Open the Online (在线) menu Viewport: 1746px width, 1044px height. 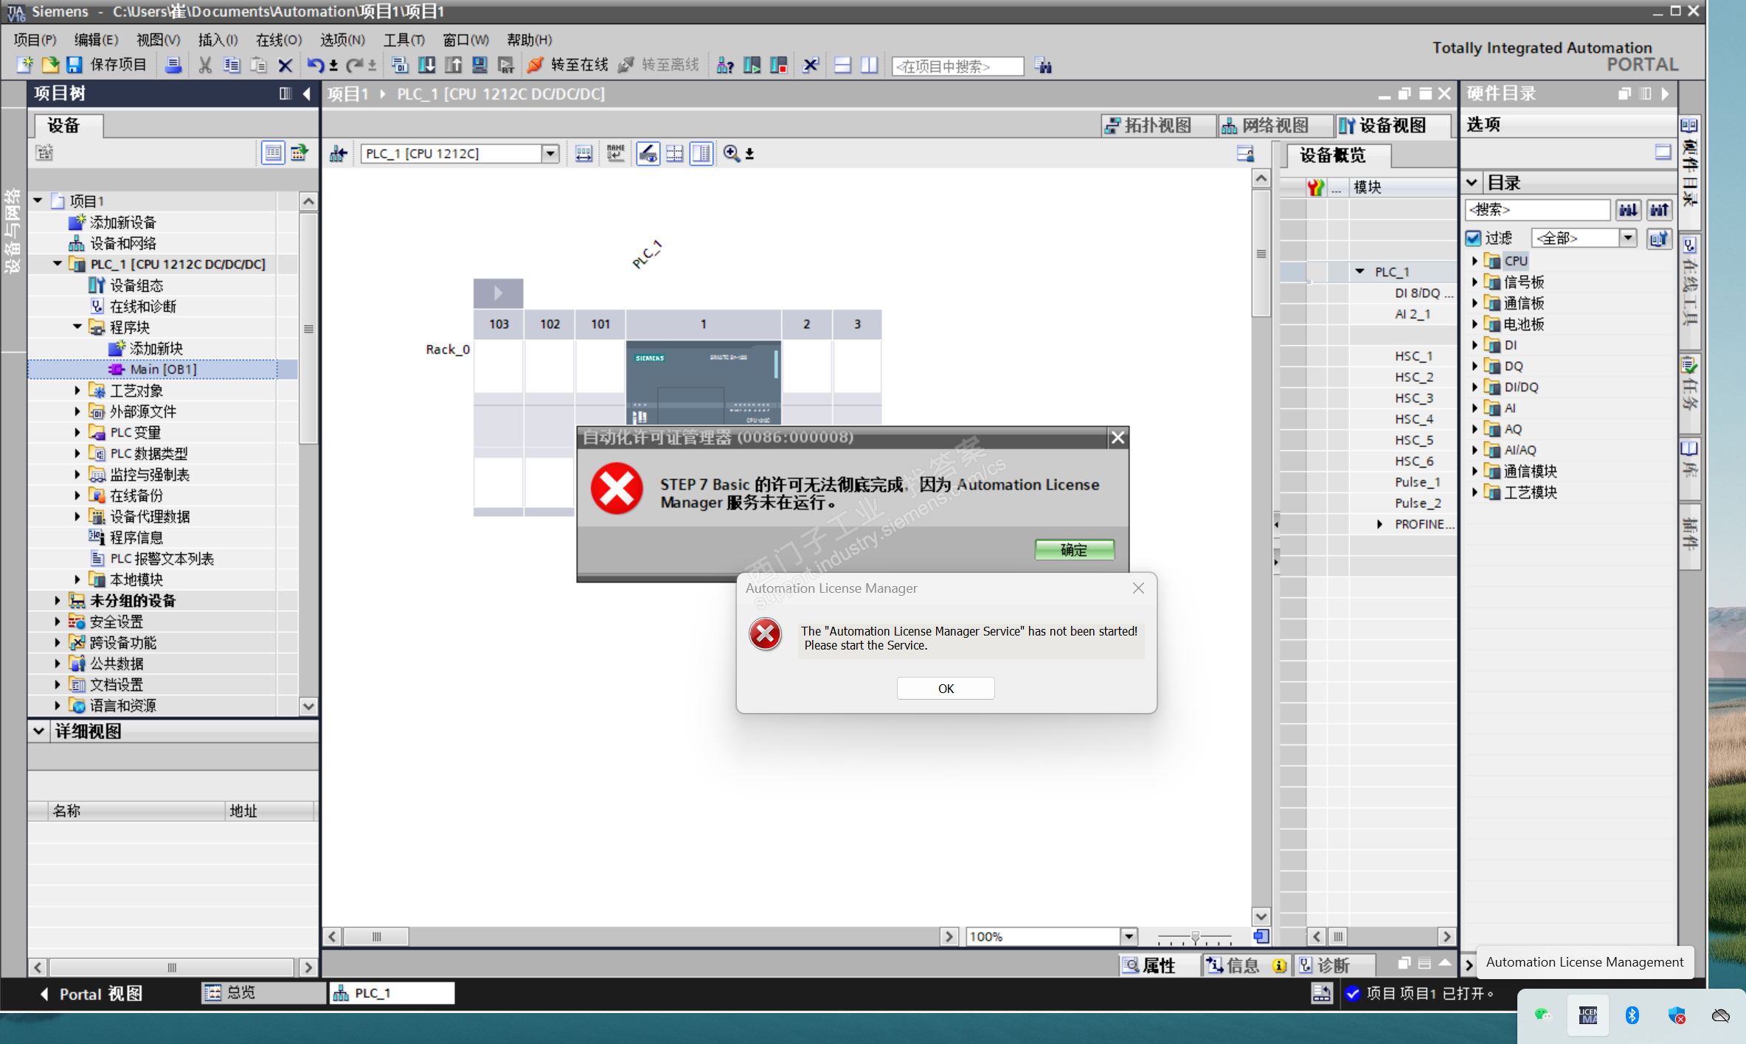[x=278, y=40]
